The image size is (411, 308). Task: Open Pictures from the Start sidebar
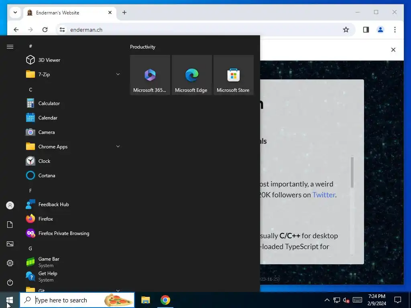point(10,244)
